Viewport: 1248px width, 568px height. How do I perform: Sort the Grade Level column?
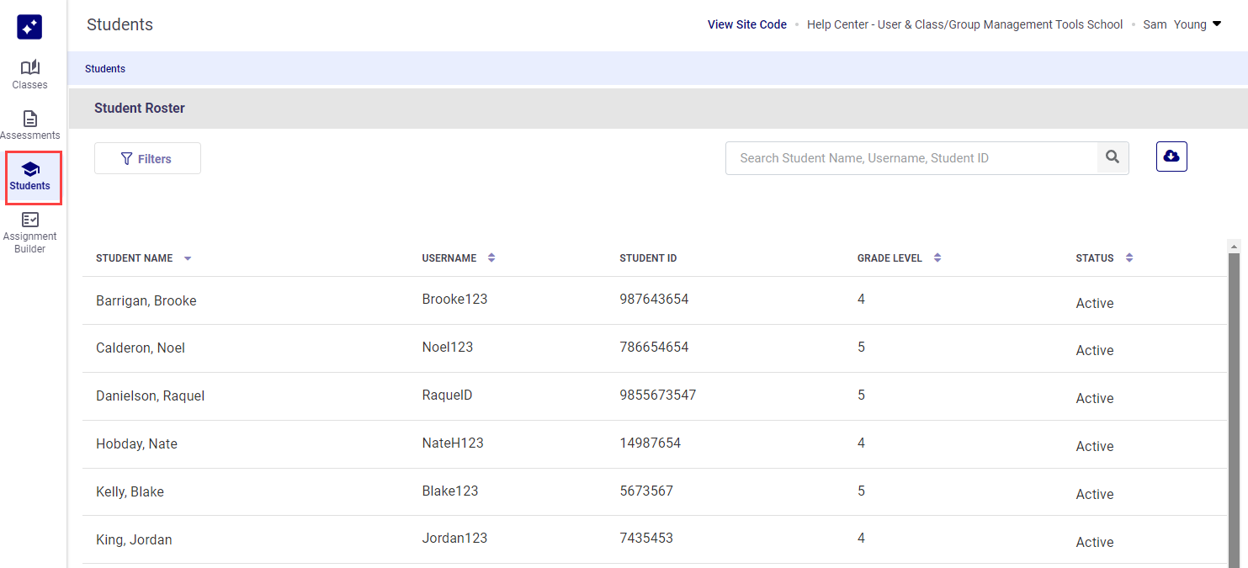pos(937,257)
